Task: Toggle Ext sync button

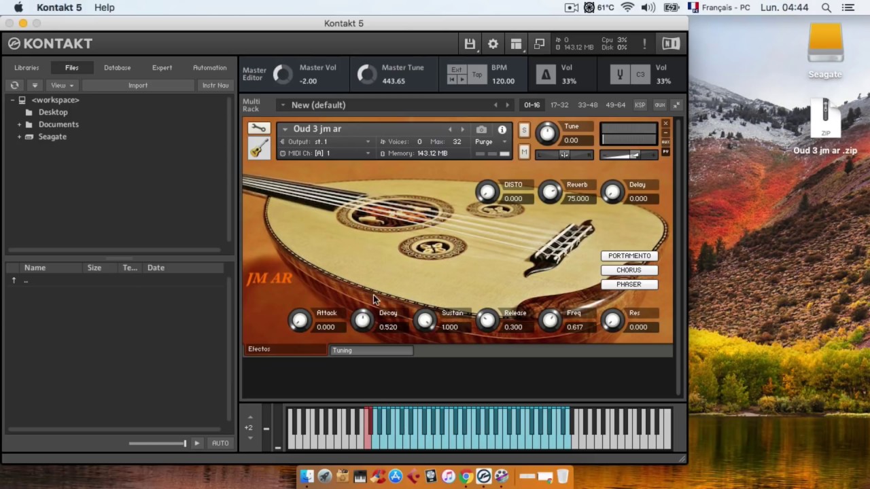Action: (457, 69)
